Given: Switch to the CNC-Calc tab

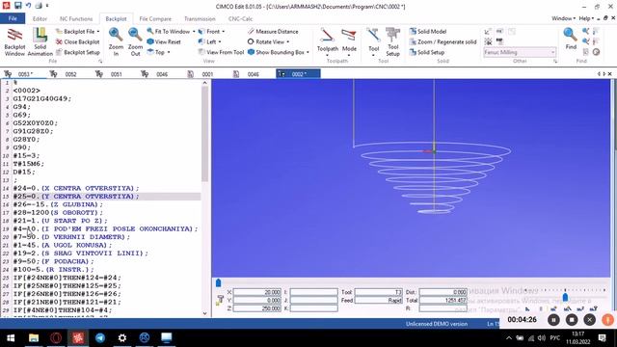Looking at the screenshot, I should (240, 18).
